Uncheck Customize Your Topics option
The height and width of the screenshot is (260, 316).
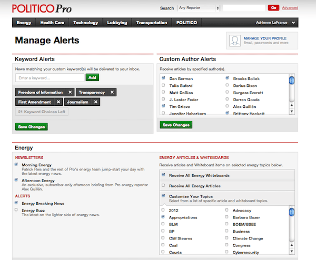click(x=163, y=196)
